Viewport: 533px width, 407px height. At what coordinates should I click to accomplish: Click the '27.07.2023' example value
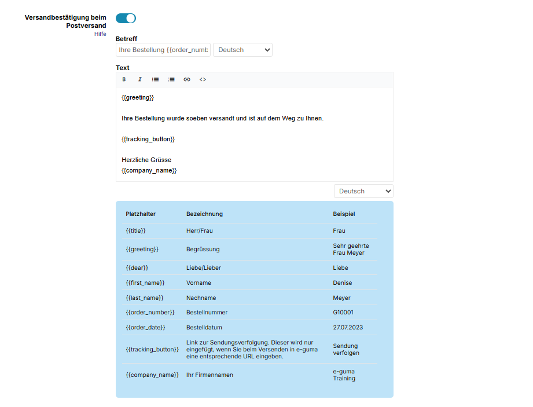(x=348, y=327)
